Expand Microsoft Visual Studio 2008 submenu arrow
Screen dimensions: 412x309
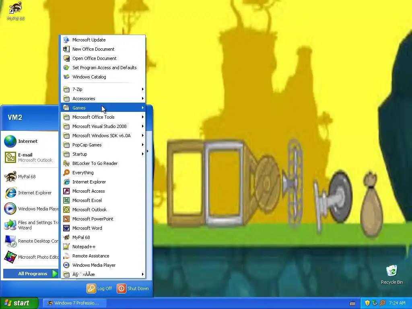tap(143, 126)
